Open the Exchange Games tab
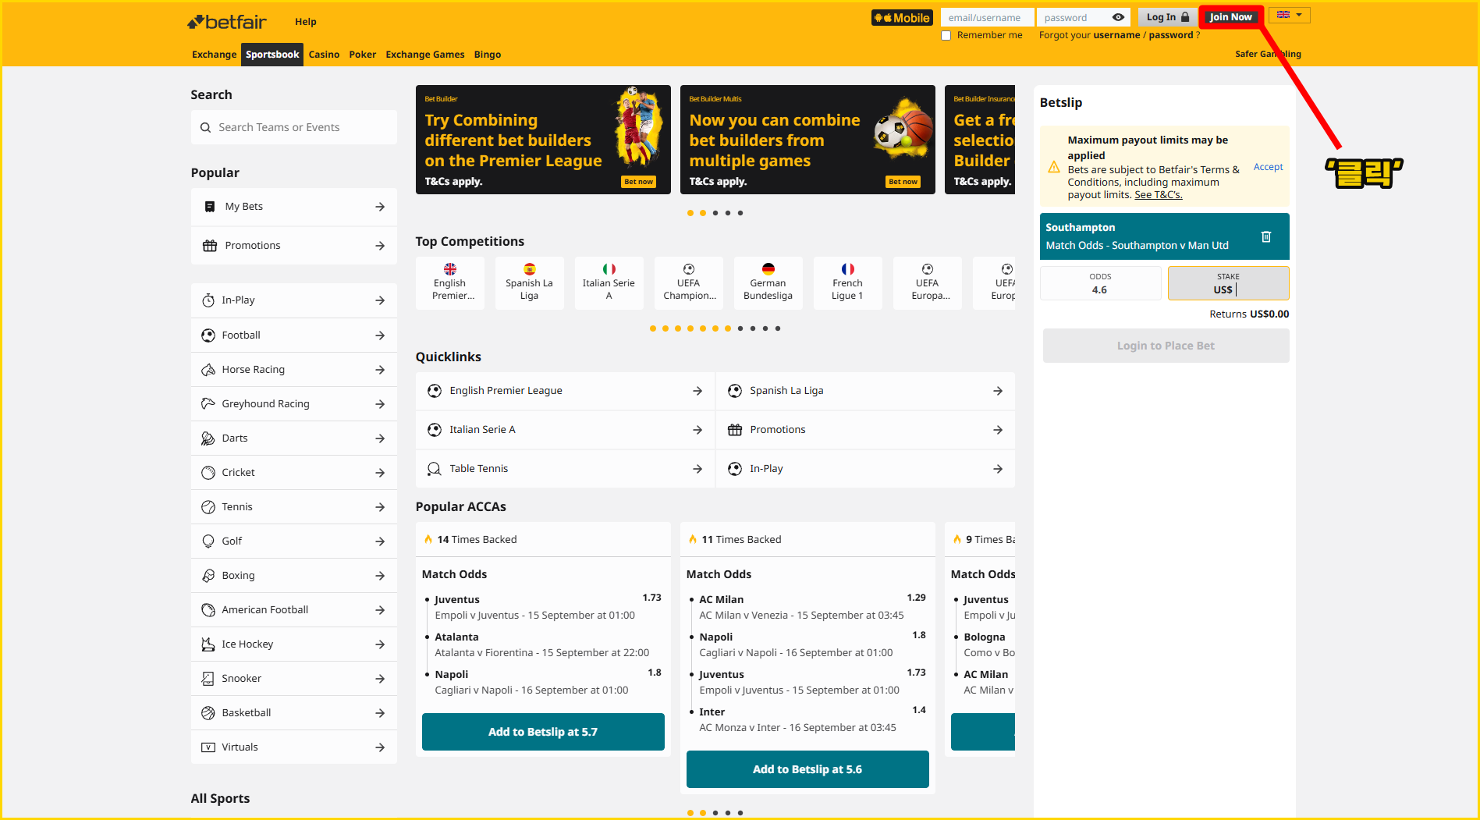The height and width of the screenshot is (820, 1480). pos(425,55)
